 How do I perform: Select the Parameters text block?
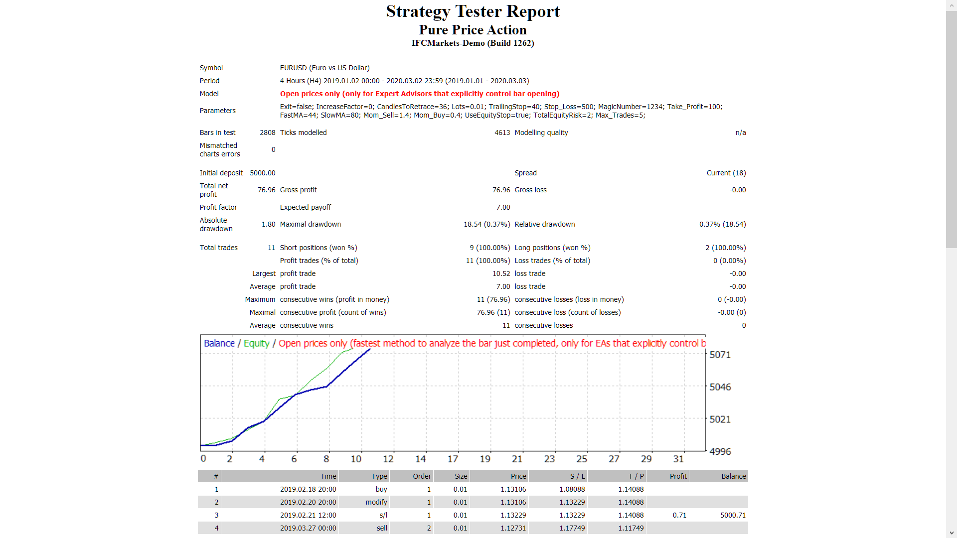point(500,111)
